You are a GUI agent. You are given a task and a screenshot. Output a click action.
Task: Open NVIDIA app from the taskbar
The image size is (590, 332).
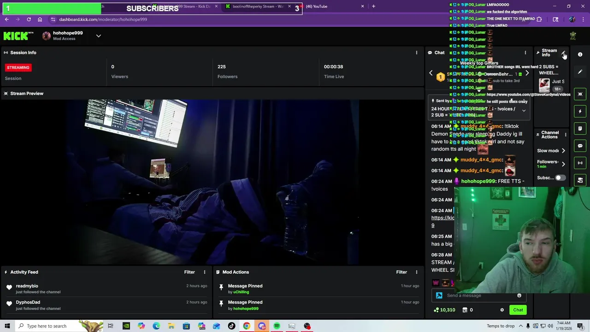tap(126, 326)
